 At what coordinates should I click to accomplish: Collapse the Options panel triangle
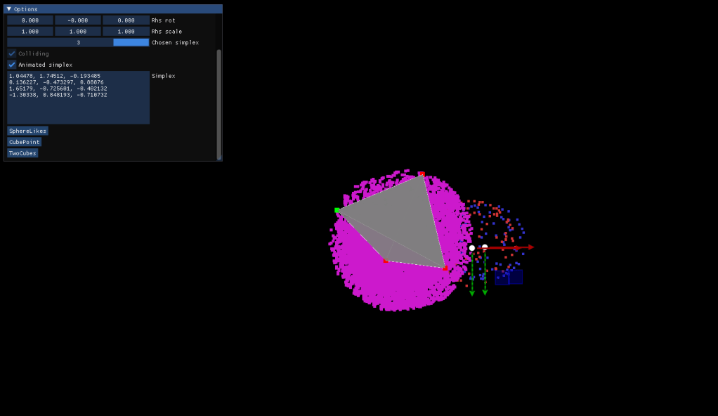coord(9,9)
